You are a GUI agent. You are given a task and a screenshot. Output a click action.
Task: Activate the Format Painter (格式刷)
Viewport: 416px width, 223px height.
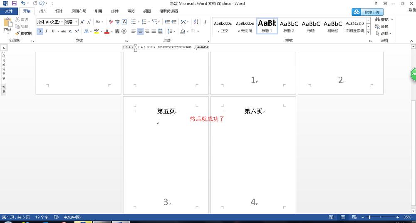pyautogui.click(x=23, y=33)
